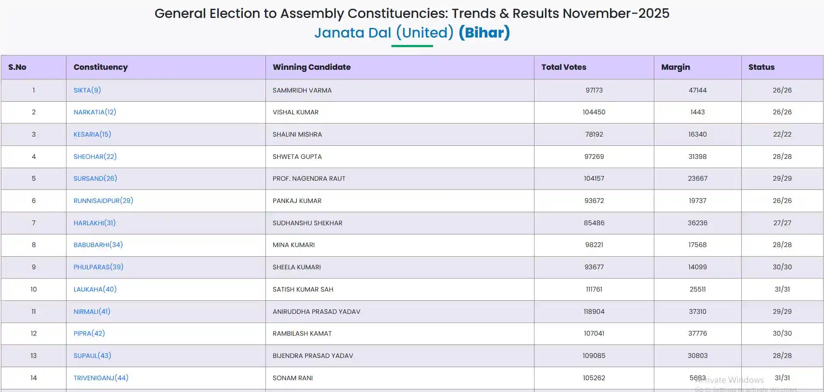
Task: Open the RUNNISAIDPUR(29) constituency page
Action: [103, 201]
